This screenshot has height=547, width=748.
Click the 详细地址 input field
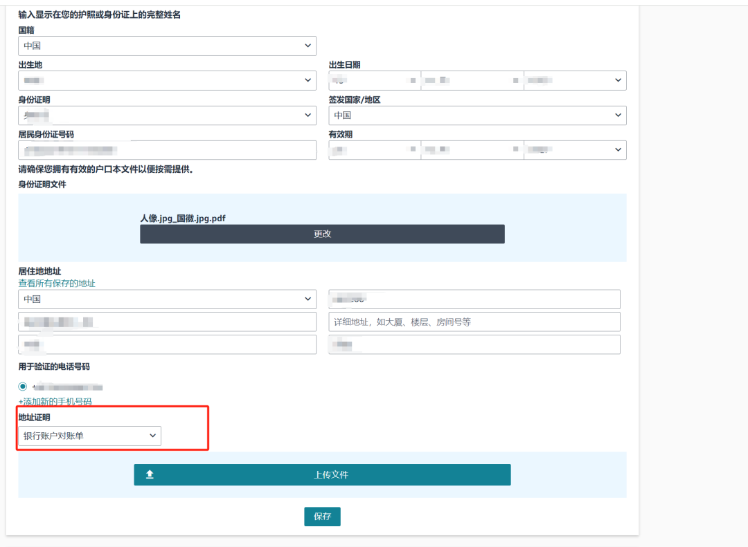point(474,322)
